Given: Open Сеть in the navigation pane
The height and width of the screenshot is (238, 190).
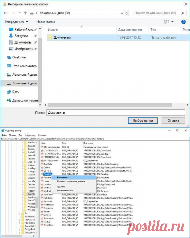Looking at the screenshot, I should point(13,92).
